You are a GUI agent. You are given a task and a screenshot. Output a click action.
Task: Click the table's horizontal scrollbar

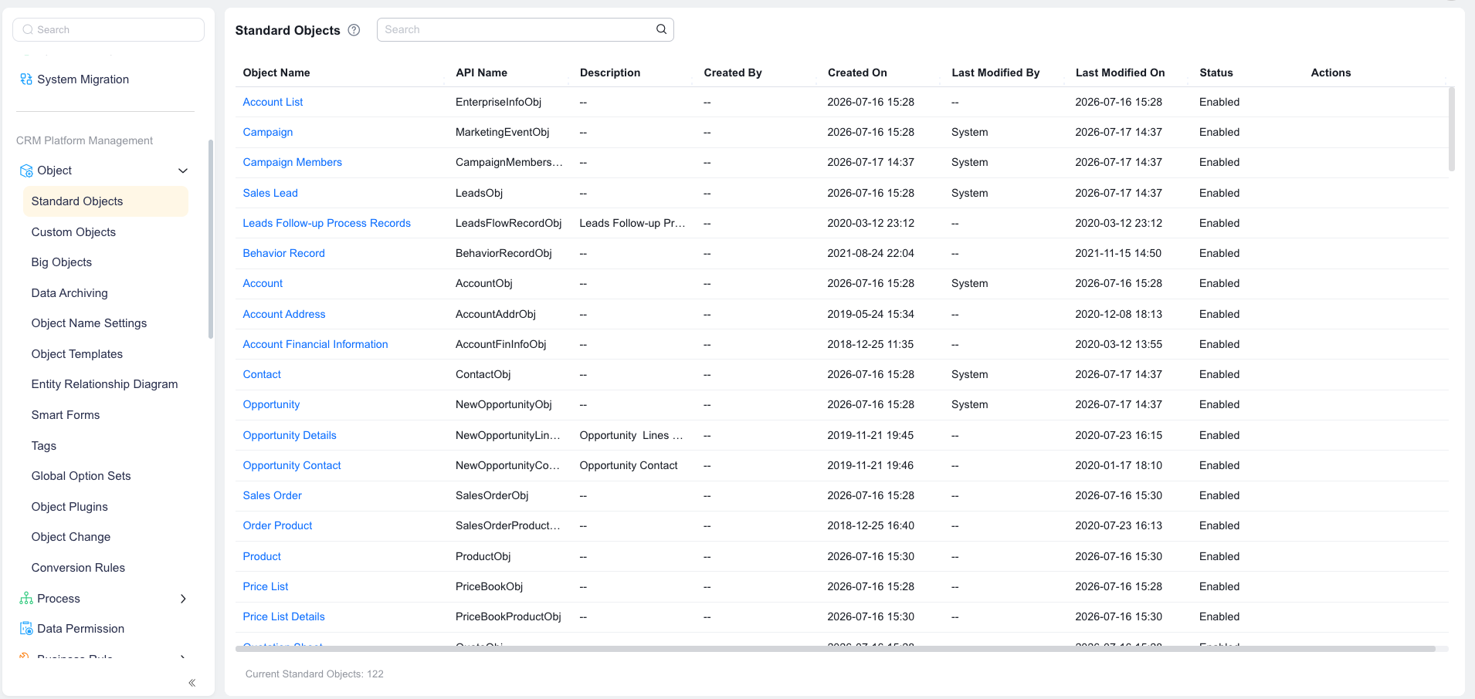click(x=836, y=649)
